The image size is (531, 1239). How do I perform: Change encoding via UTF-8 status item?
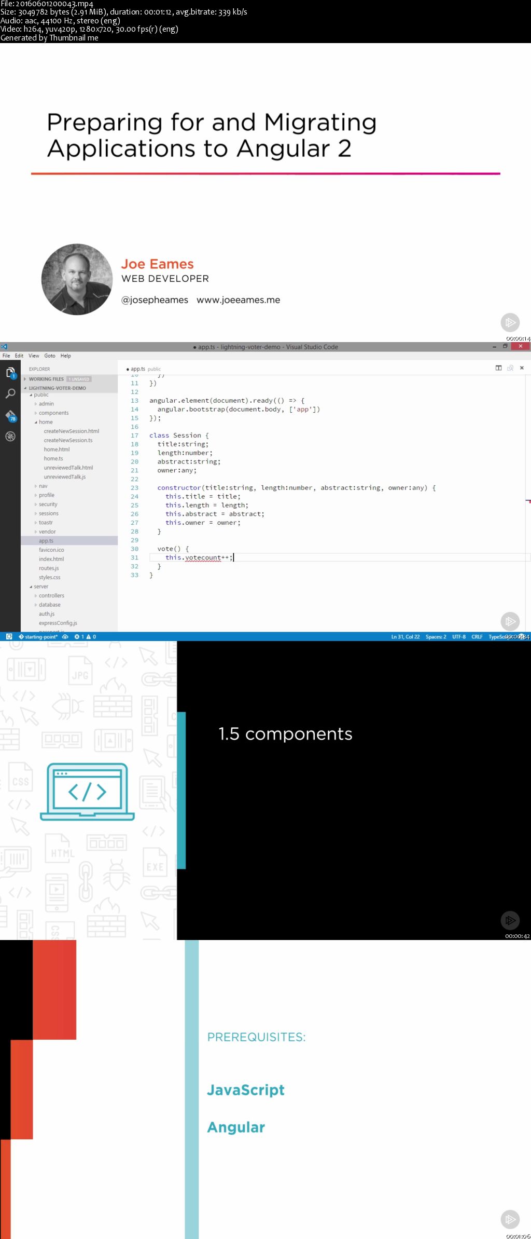pyautogui.click(x=459, y=636)
